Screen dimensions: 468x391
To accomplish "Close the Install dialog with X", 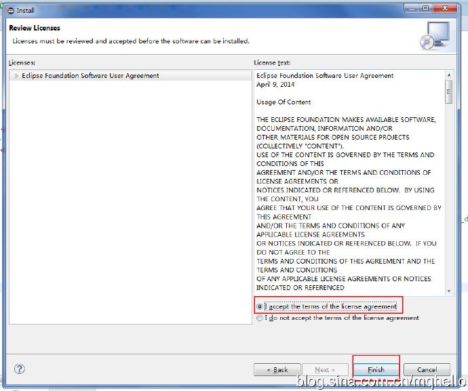I will (446, 8).
